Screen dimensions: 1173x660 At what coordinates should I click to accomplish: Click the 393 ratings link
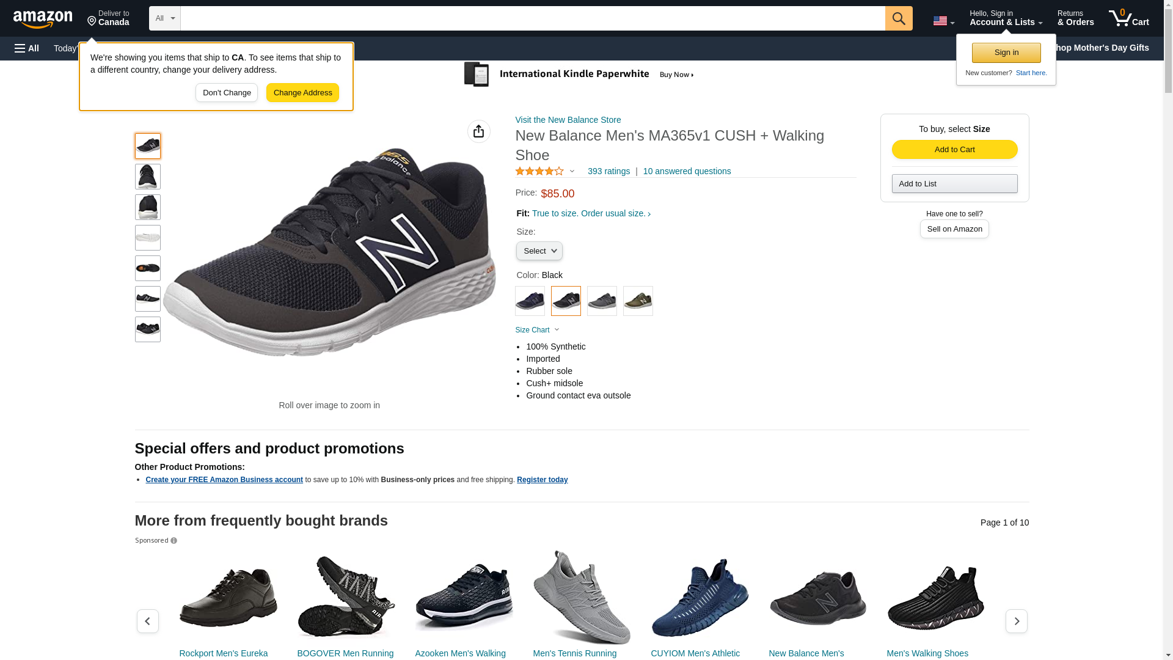pyautogui.click(x=608, y=172)
